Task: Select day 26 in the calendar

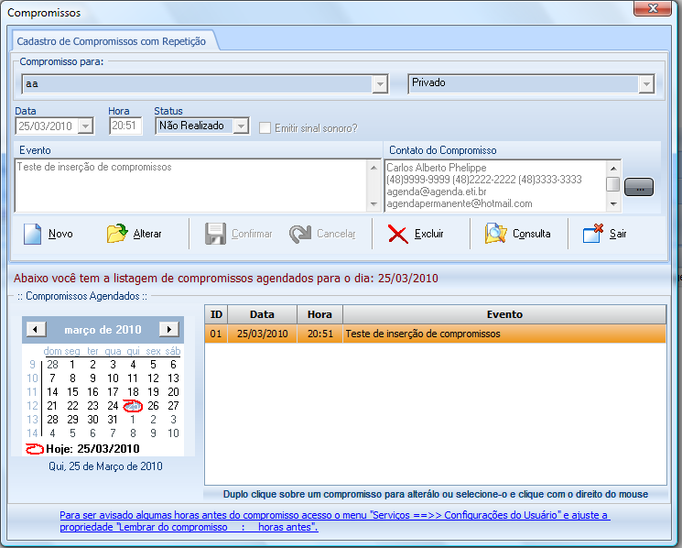Action: (153, 406)
